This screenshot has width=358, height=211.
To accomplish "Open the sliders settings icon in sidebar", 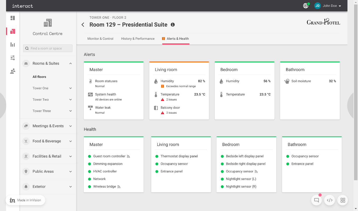I will click(x=13, y=58).
